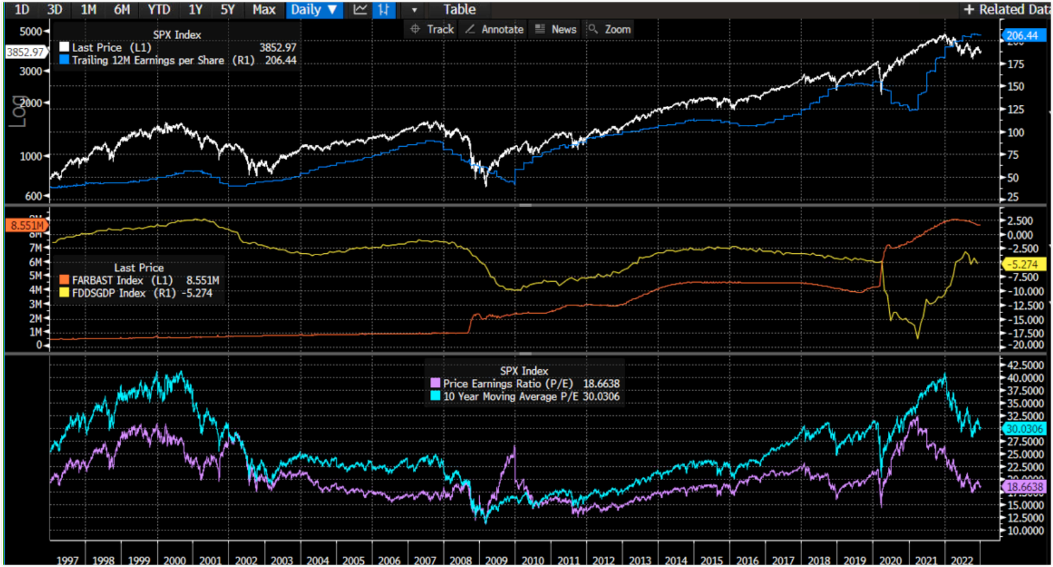The height and width of the screenshot is (567, 1053).
Task: Click the 30.0306 axis value label
Action: 1024,429
